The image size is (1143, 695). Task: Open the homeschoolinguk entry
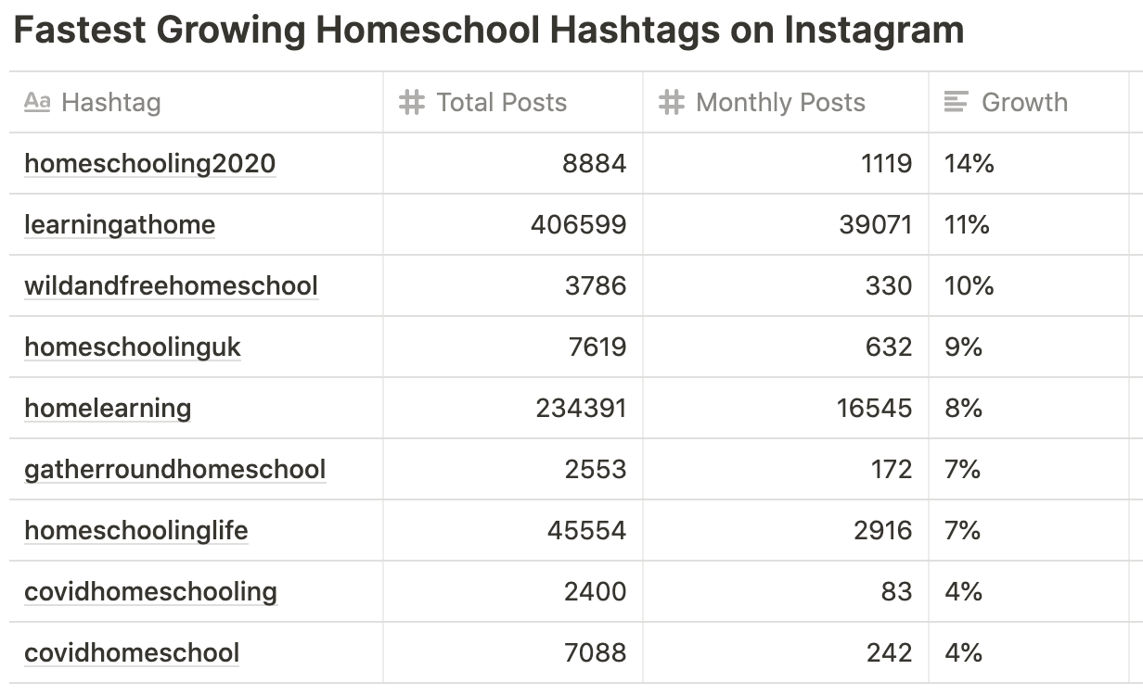[x=133, y=347]
